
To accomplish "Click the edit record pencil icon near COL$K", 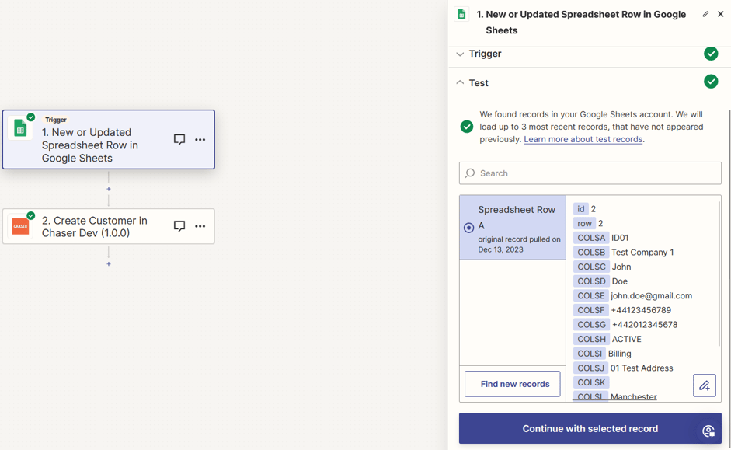I will [704, 385].
